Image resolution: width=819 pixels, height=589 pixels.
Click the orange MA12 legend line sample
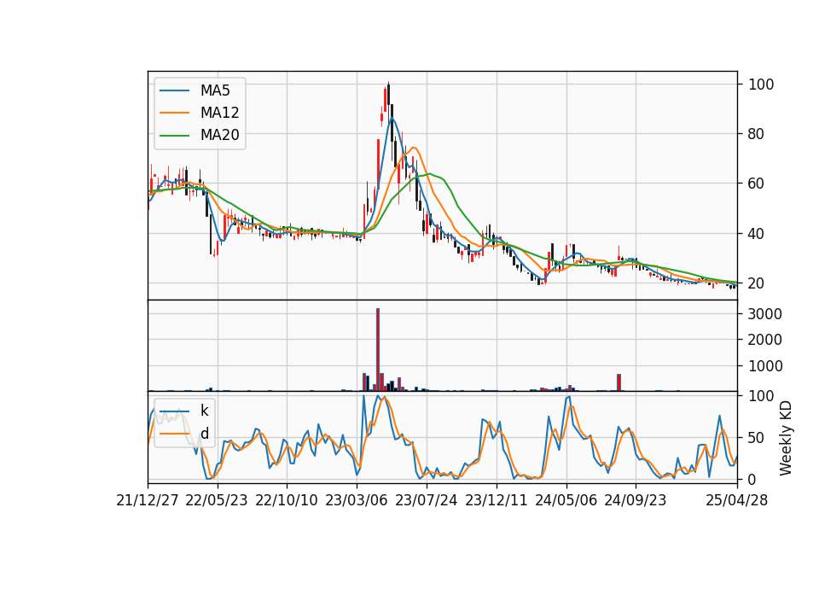(x=174, y=113)
